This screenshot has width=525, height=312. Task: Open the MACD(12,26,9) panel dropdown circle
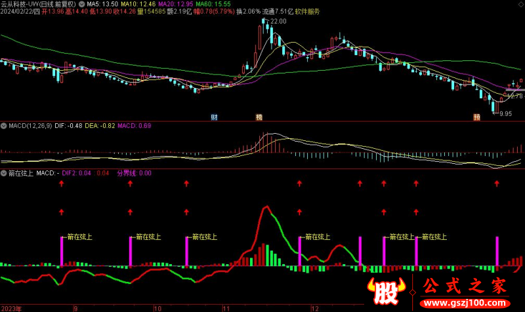click(x=4, y=126)
